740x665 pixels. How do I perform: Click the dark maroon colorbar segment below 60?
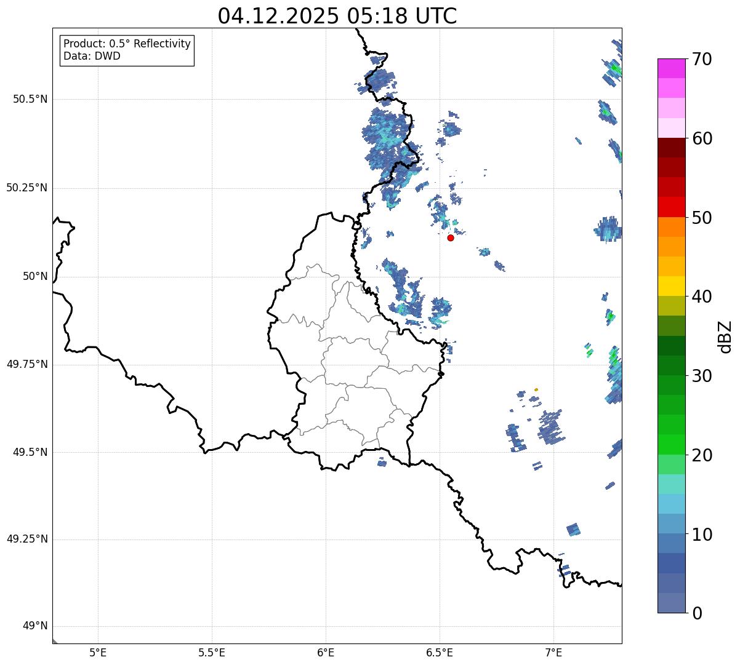[671, 148]
